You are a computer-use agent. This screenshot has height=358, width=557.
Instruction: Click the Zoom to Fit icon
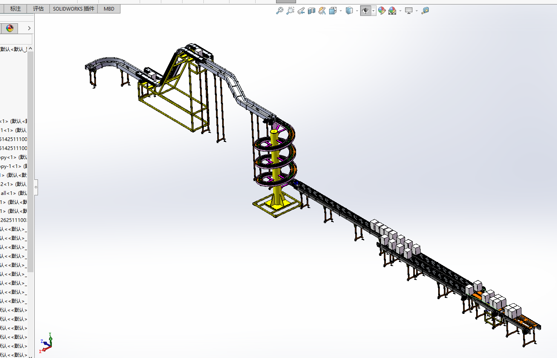tap(280, 11)
